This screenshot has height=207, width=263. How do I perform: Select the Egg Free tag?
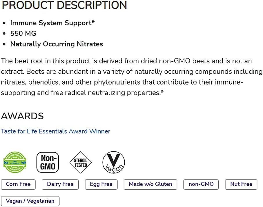[101, 184]
